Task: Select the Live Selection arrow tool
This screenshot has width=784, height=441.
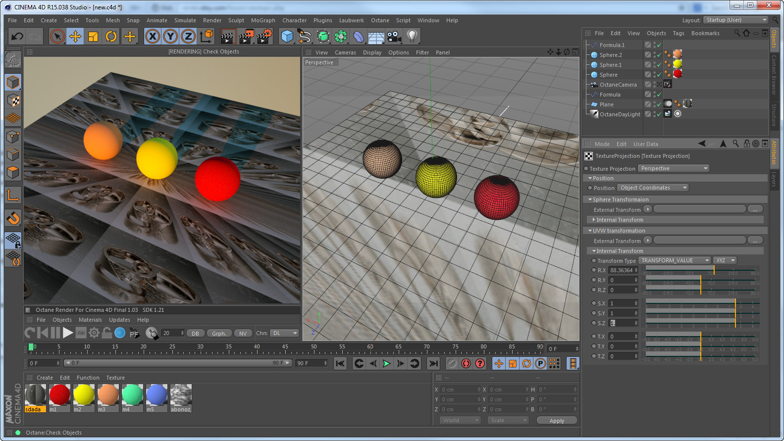Action: coord(57,36)
